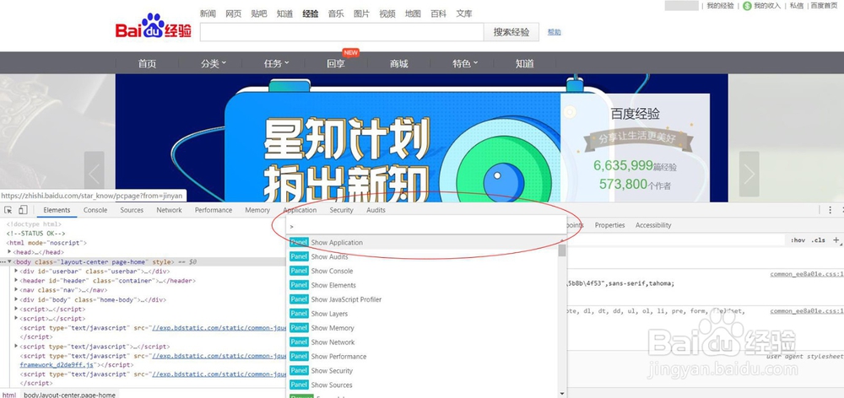Switch to the Network tab
844x398 pixels.
[169, 210]
